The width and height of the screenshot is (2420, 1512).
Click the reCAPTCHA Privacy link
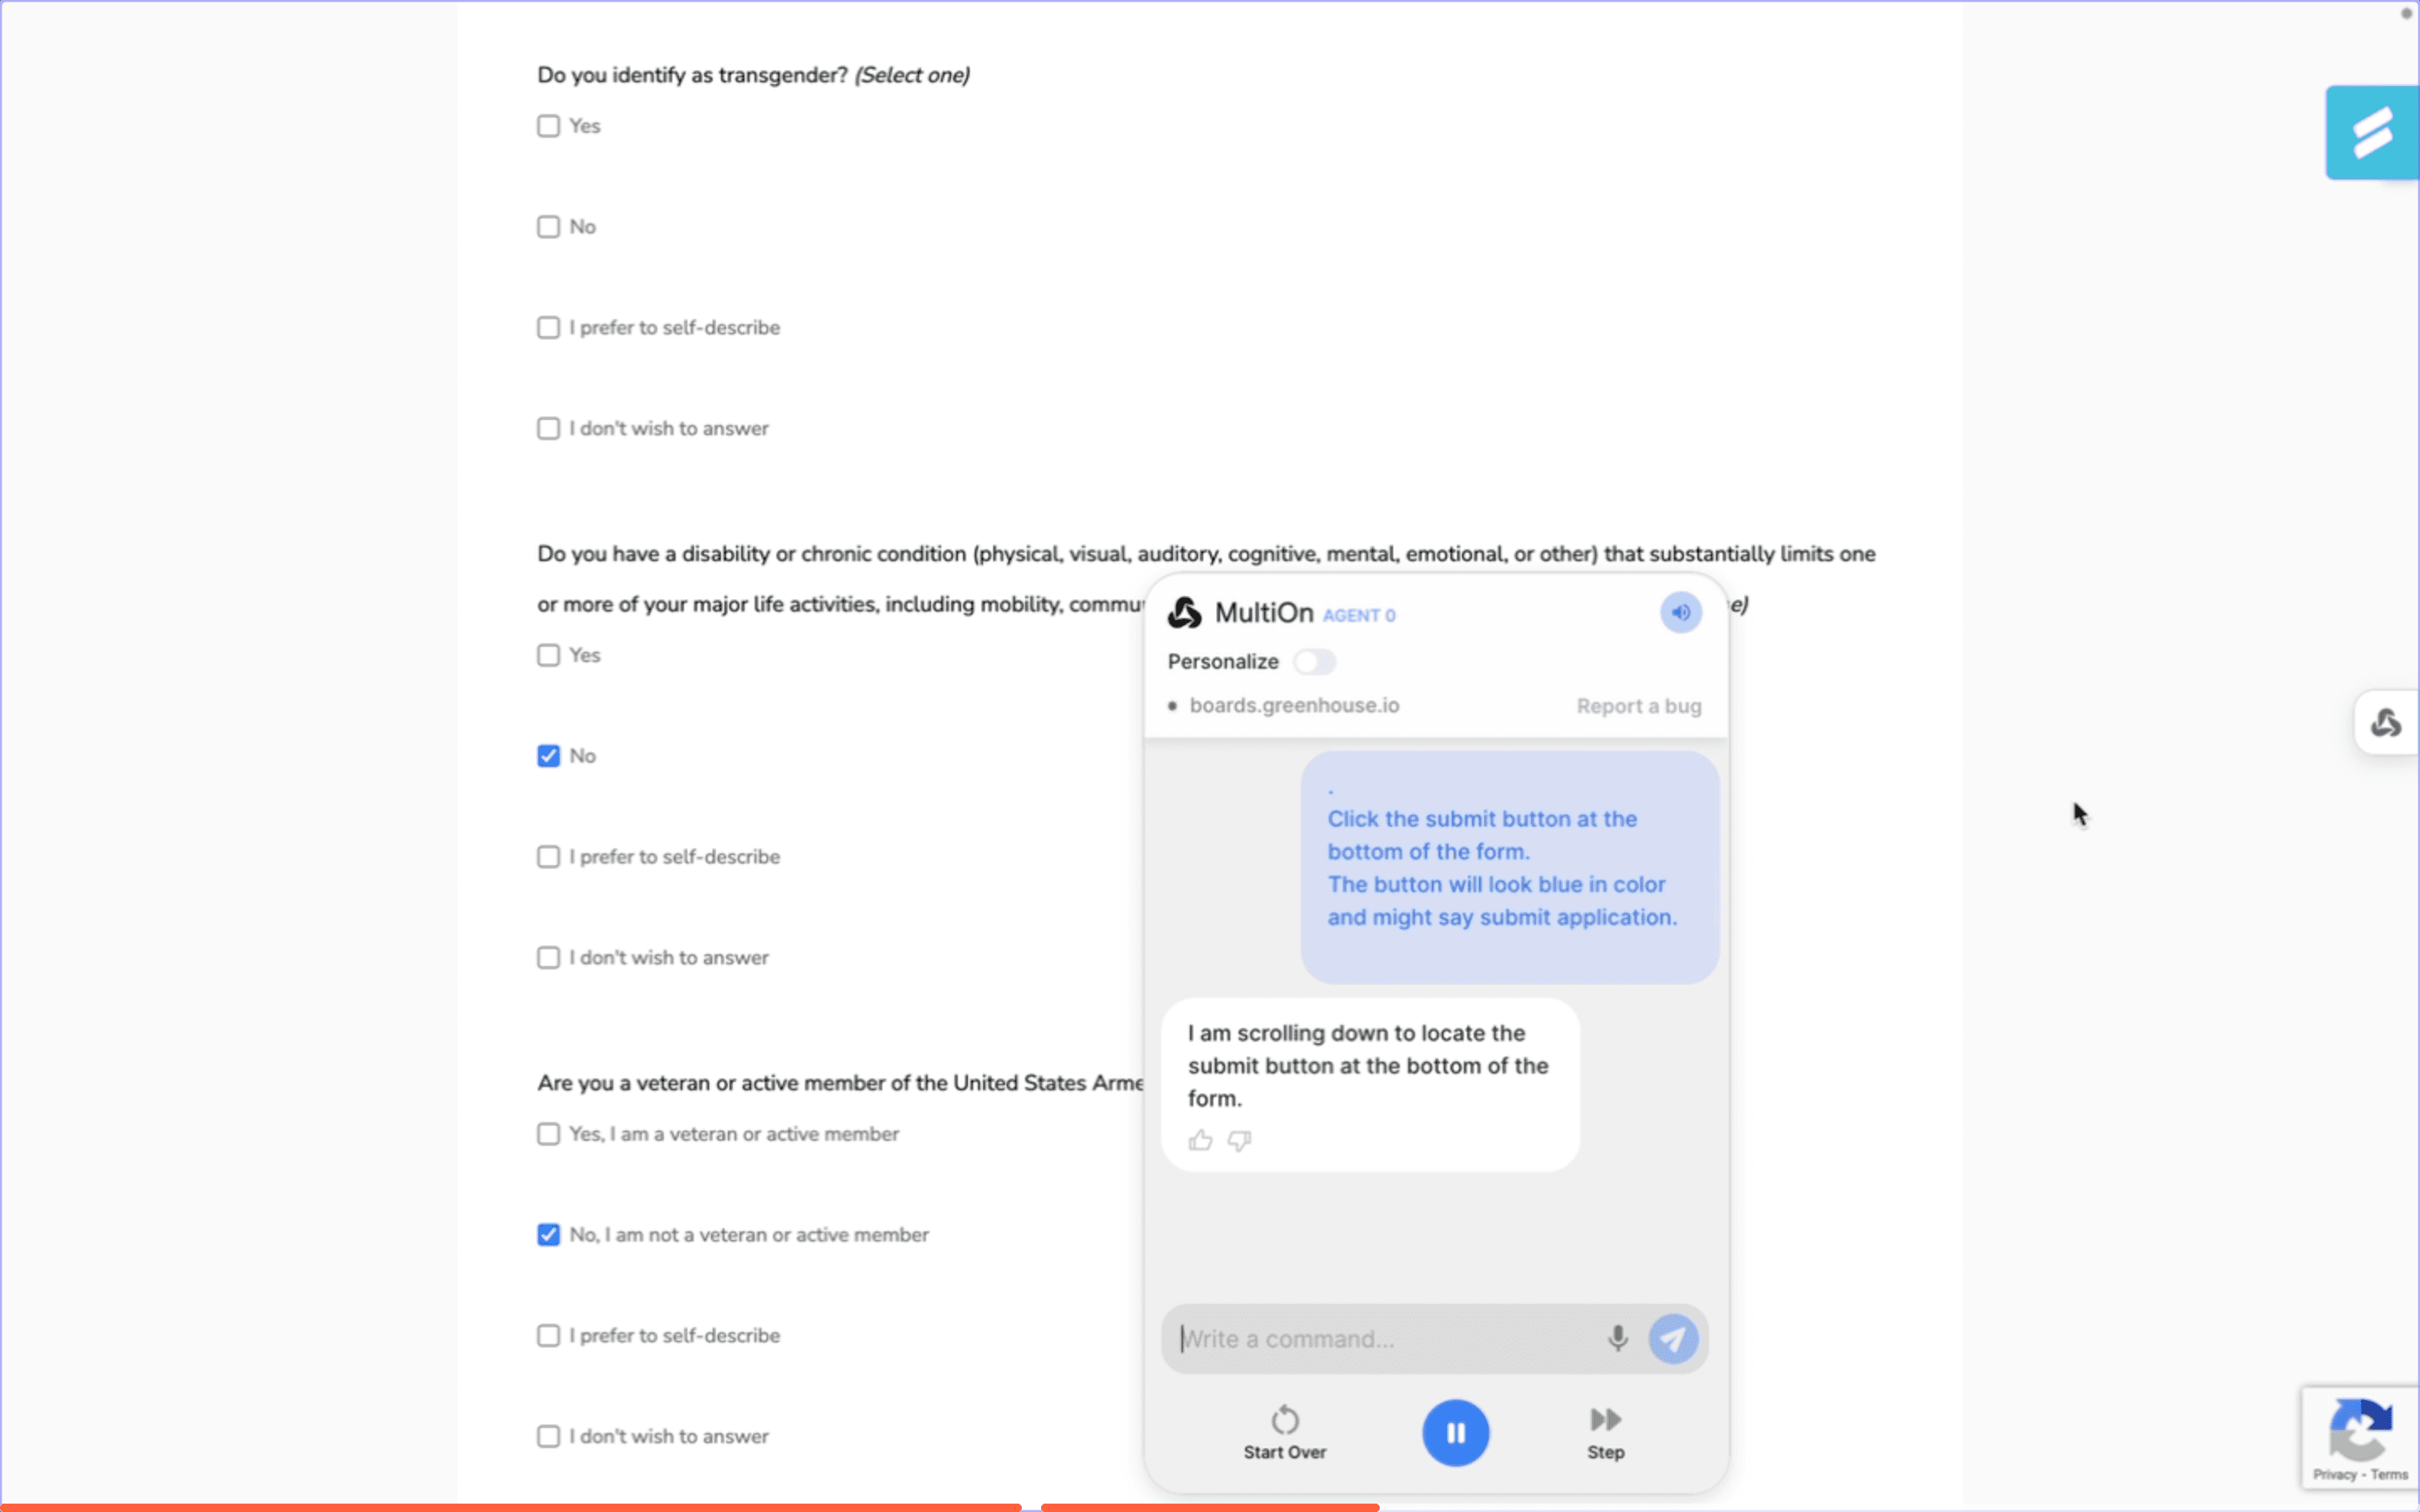pos(2334,1474)
